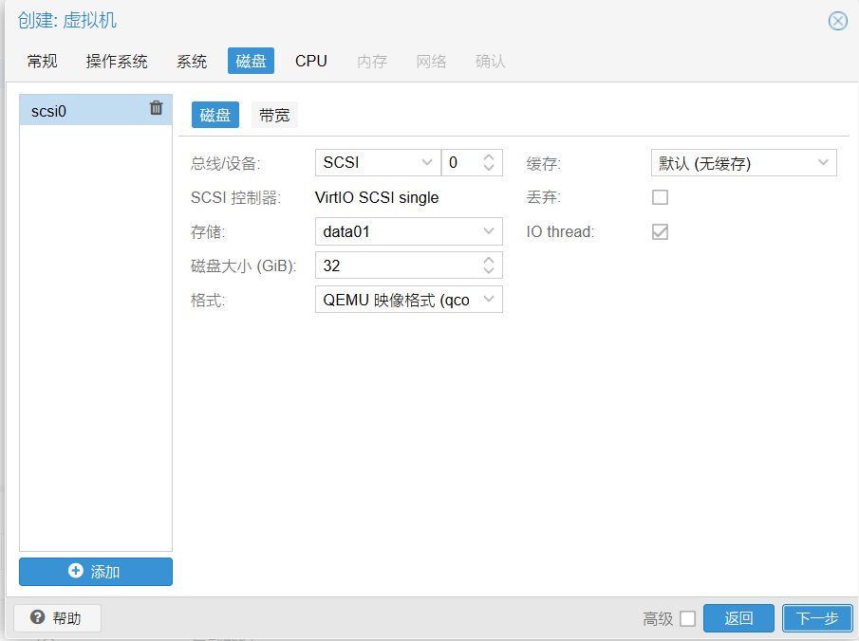The image size is (859, 641).
Task: Click the 添加 (Add) disk button
Action: pyautogui.click(x=96, y=572)
